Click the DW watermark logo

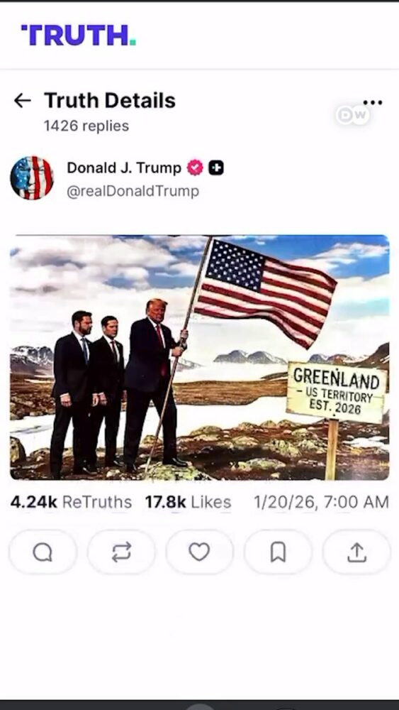pyautogui.click(x=353, y=116)
